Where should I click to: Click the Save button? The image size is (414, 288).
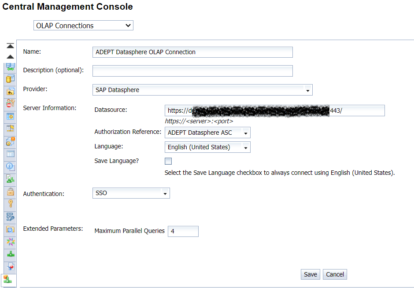[310, 274]
